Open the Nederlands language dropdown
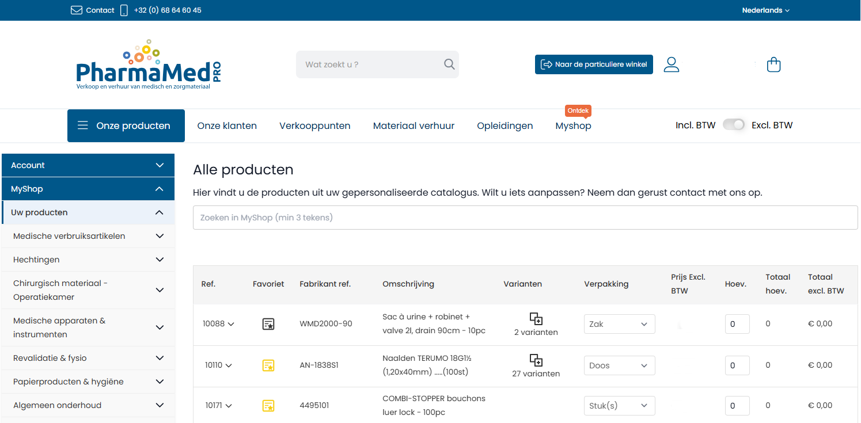 click(765, 10)
